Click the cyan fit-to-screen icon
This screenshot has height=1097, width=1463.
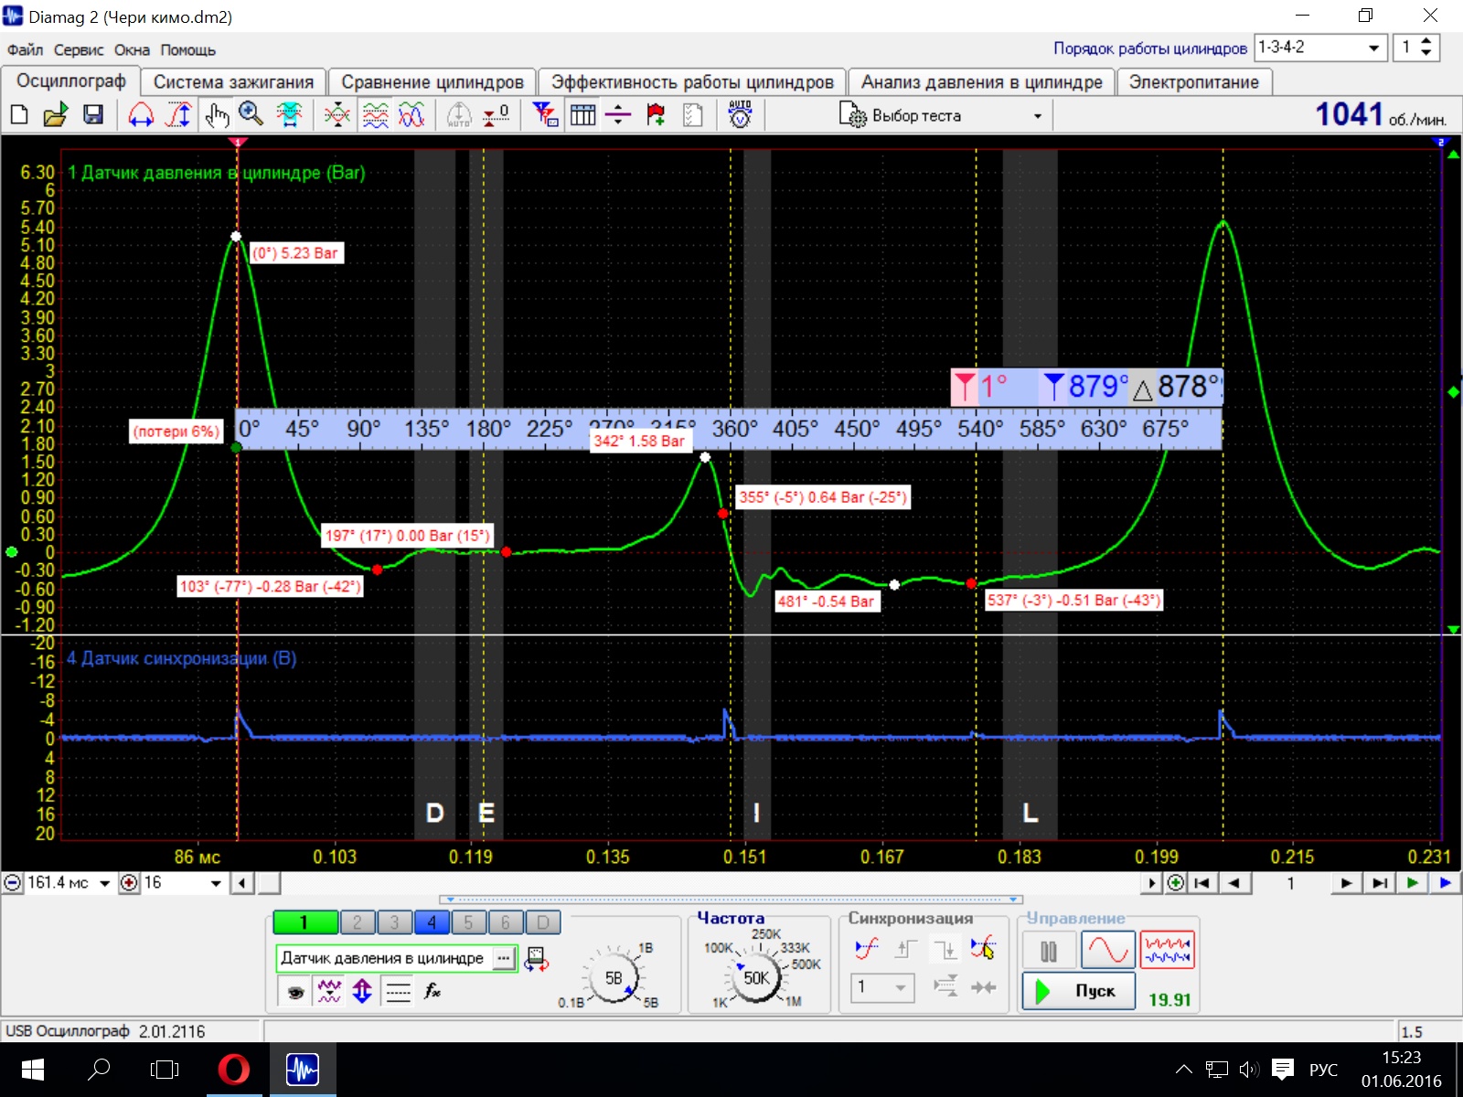289,115
